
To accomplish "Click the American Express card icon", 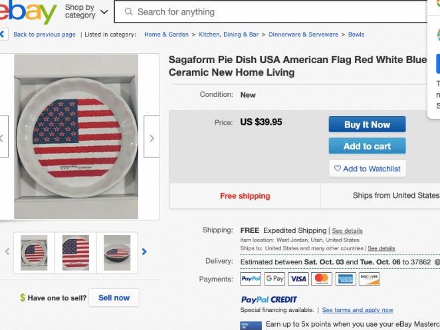I will [346, 279].
